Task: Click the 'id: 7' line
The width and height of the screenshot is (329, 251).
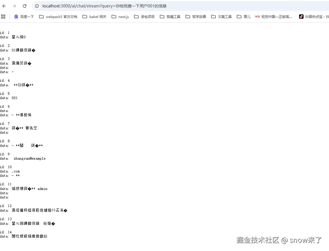Action: point(5,124)
